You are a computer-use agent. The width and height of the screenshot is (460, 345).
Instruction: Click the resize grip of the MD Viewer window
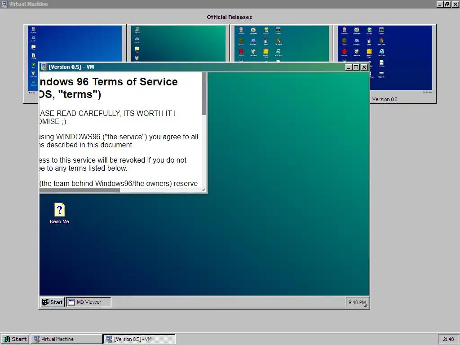(x=203, y=190)
